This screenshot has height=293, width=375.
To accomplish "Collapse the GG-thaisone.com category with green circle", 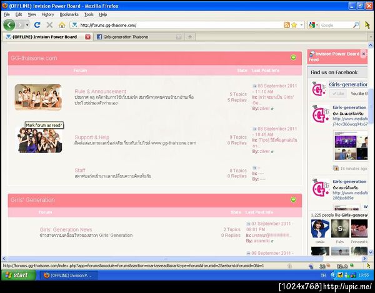I will pos(293,57).
